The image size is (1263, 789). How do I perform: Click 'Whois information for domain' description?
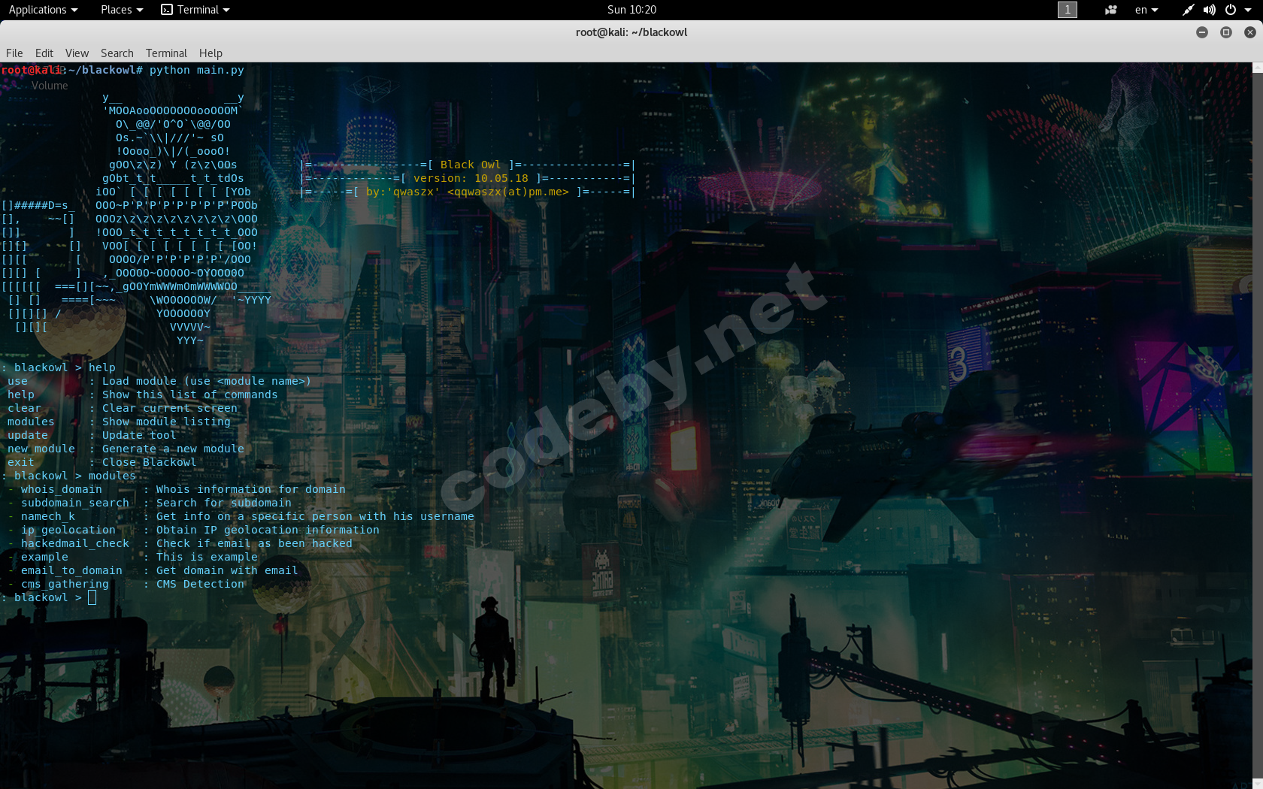pyautogui.click(x=251, y=489)
